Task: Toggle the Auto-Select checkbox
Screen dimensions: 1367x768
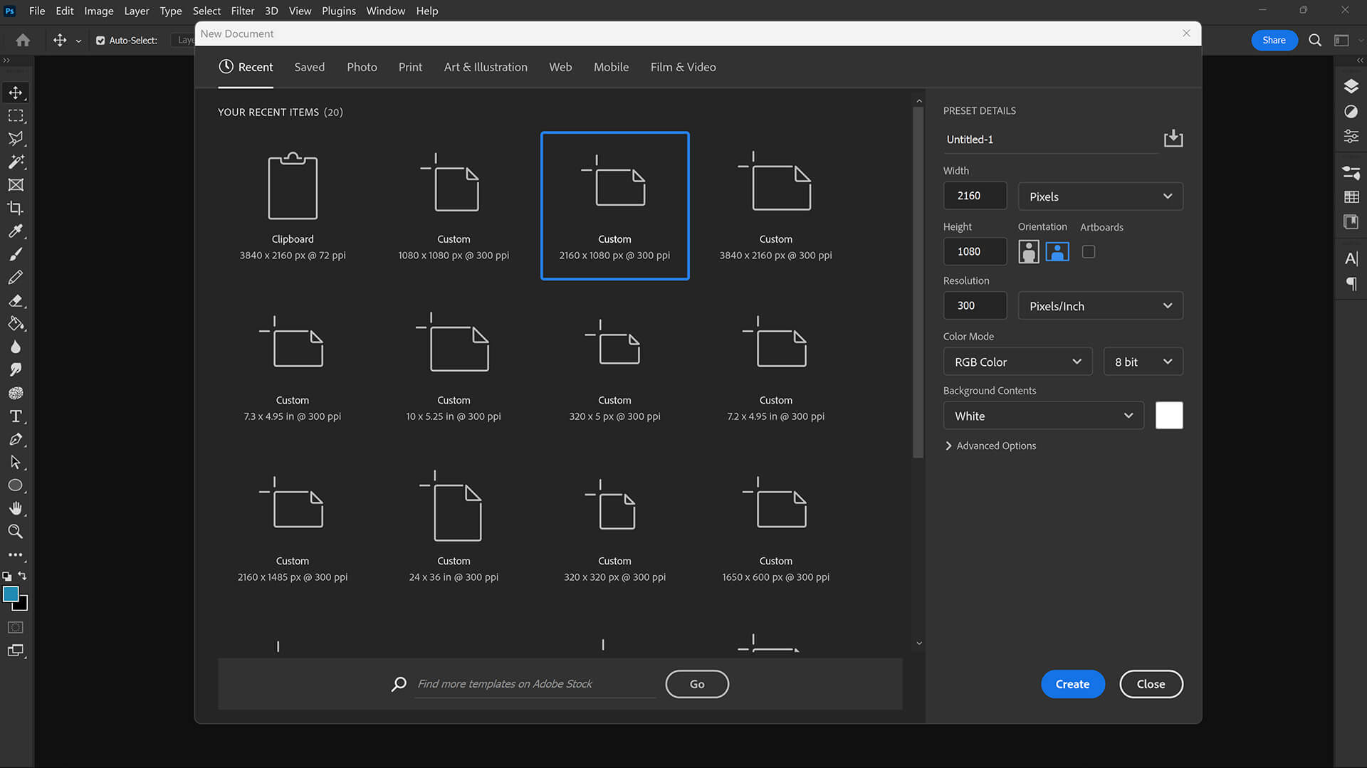Action: [x=100, y=41]
